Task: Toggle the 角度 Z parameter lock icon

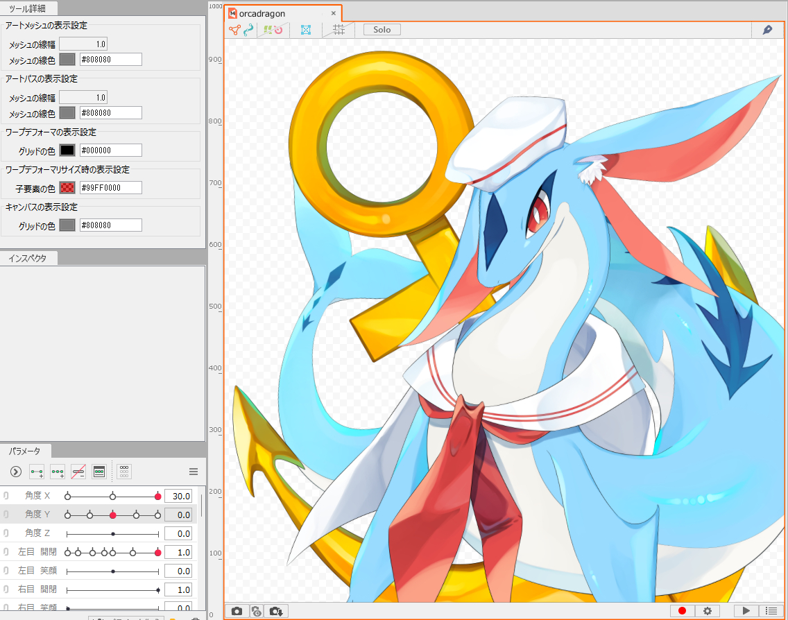Action: point(6,533)
